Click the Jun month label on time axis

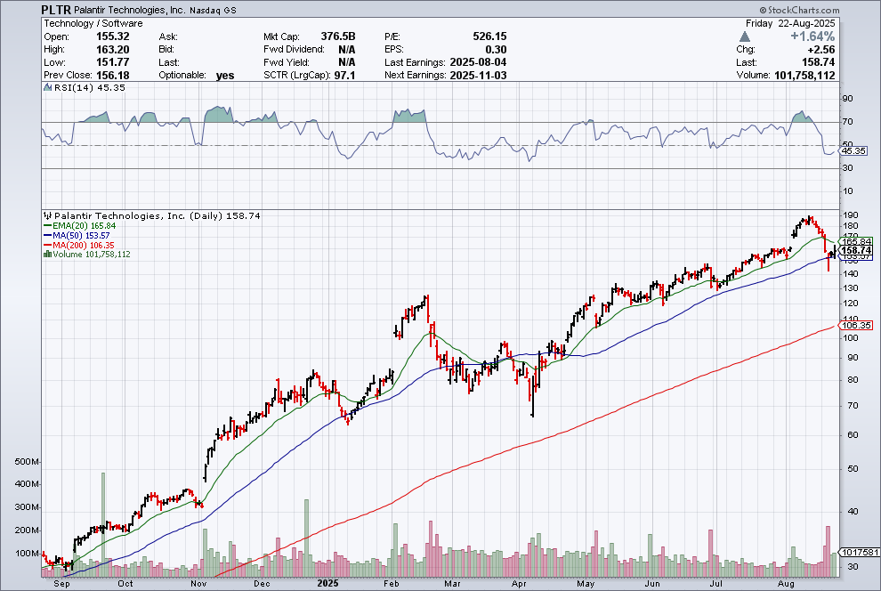tap(651, 584)
